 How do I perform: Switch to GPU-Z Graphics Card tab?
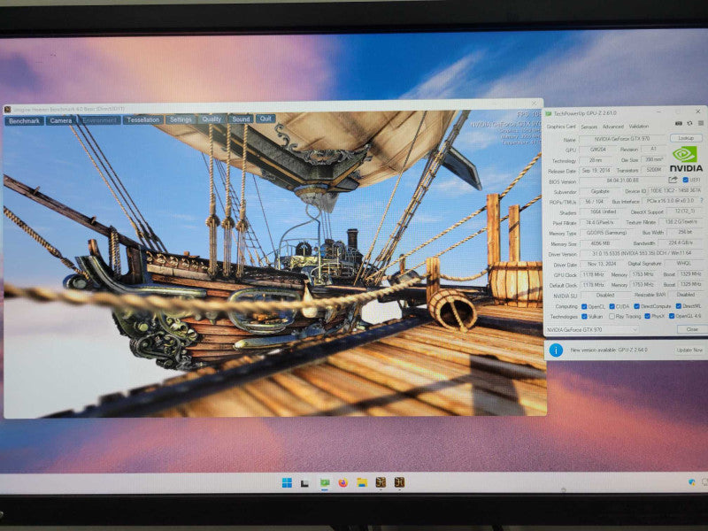(x=561, y=127)
